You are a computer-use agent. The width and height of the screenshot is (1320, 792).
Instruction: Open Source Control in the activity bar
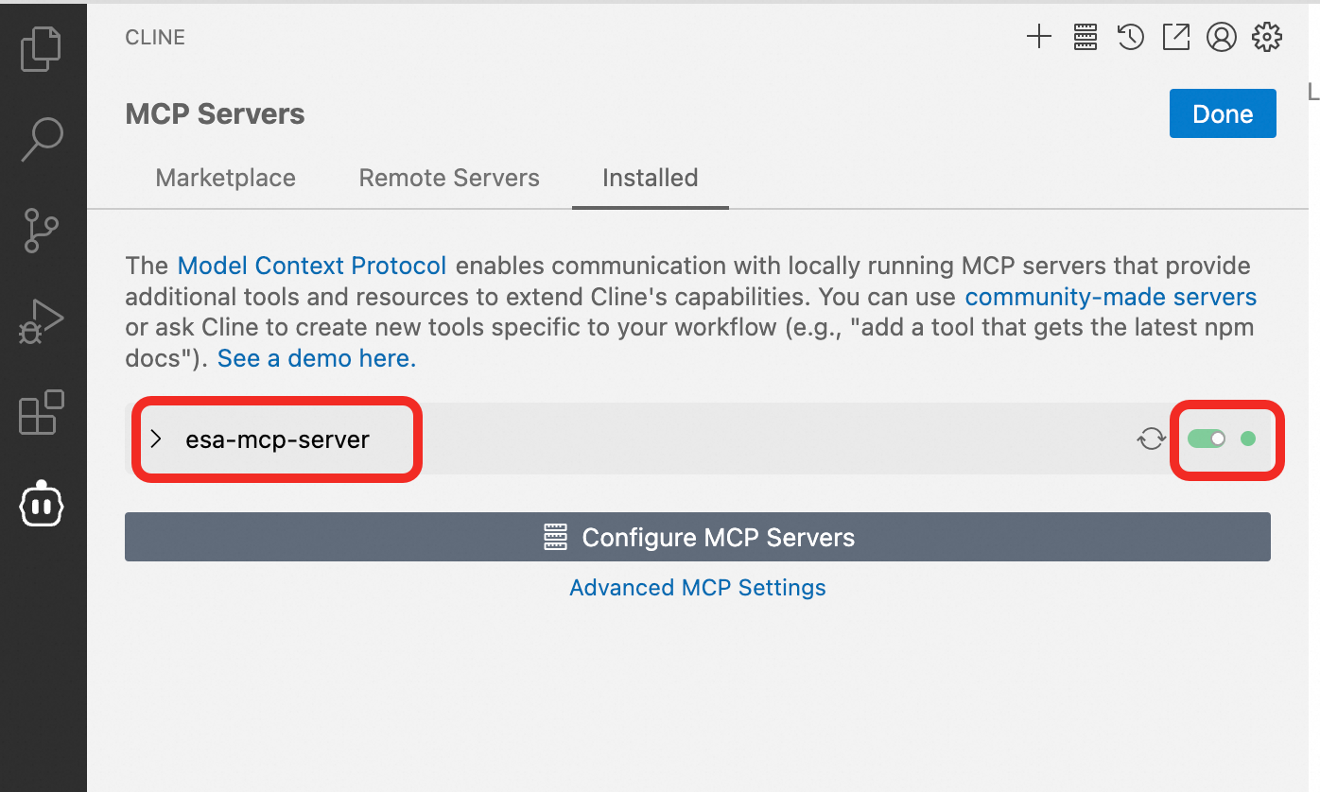pyautogui.click(x=42, y=231)
